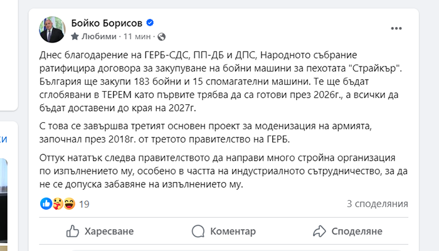Click the thumbs-up Харесване icon

[x=73, y=232]
